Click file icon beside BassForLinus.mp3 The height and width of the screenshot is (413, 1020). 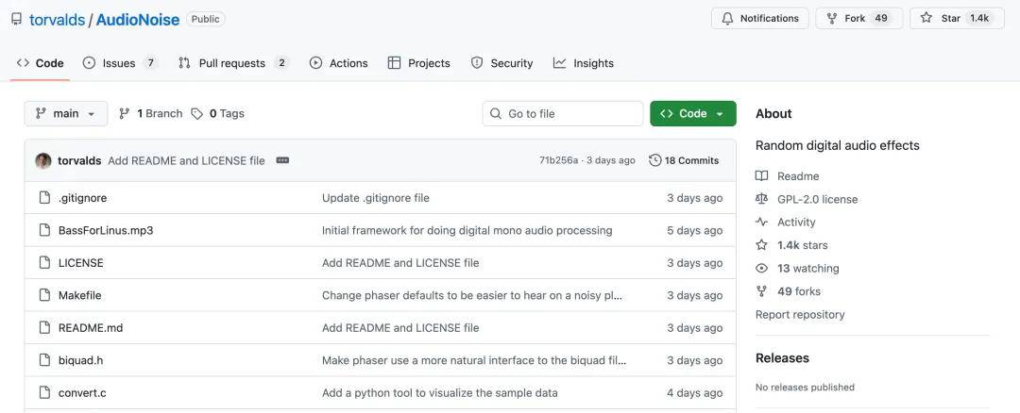[44, 230]
